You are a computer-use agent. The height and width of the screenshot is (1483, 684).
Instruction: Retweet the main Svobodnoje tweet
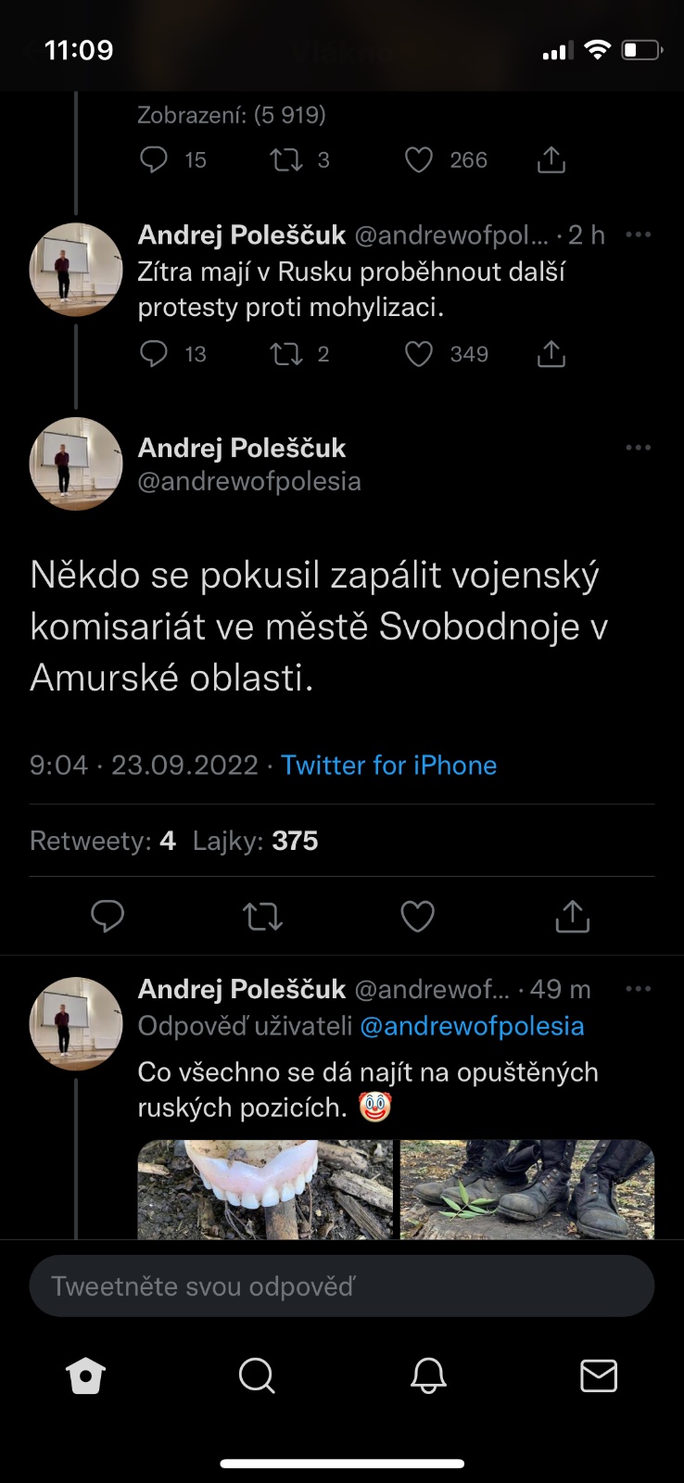pos(262,916)
